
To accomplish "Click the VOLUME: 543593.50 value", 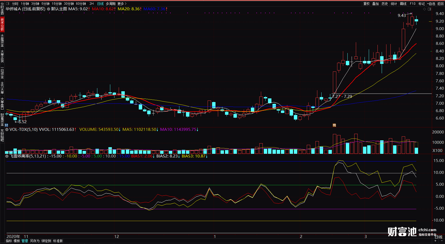I will coord(100,130).
